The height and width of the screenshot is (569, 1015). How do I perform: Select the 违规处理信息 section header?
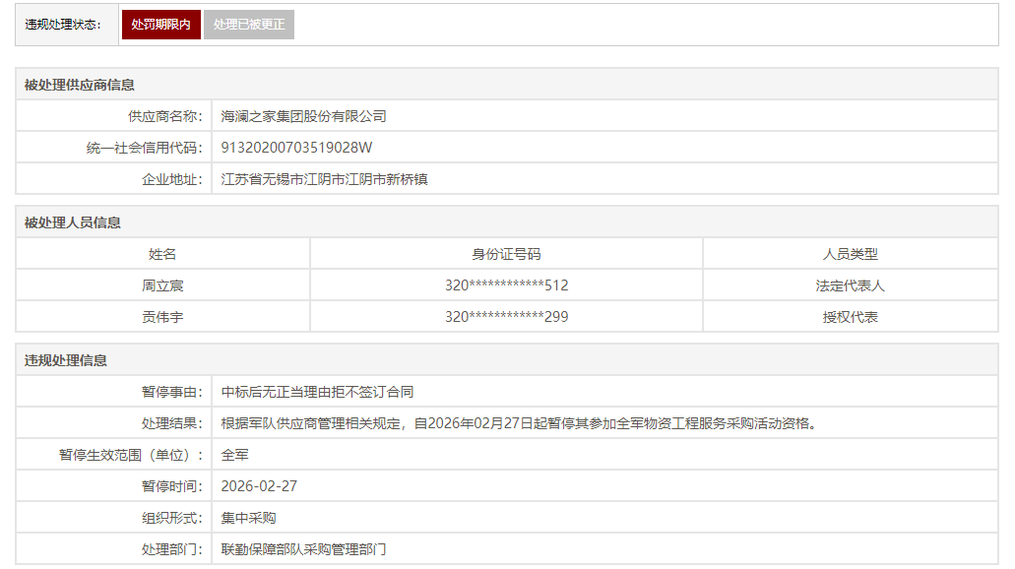[x=66, y=360]
